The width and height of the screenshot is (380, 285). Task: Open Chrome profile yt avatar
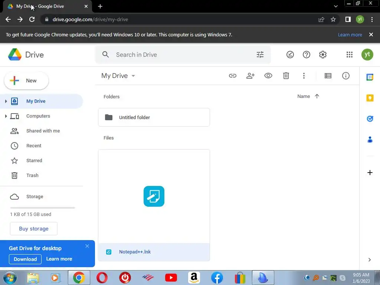360,19
